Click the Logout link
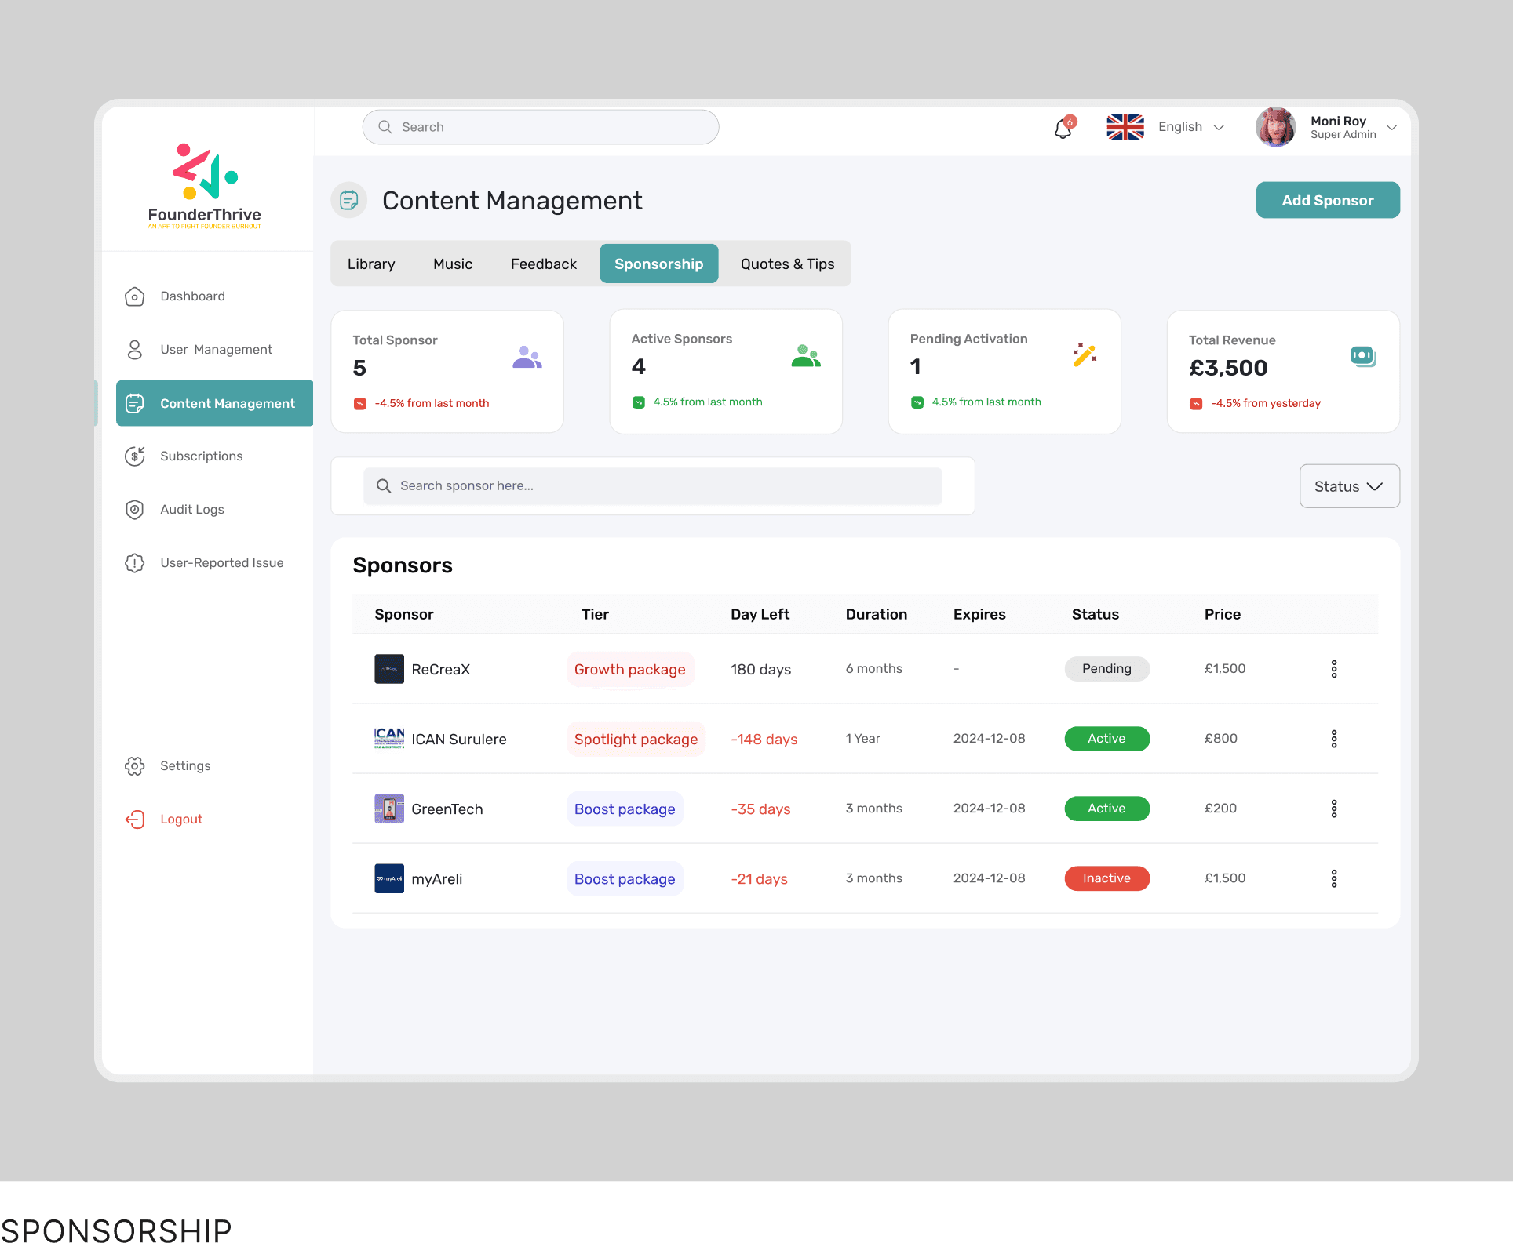The image size is (1513, 1254). pos(181,820)
